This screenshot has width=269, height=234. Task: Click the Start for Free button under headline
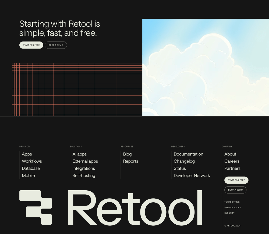pyautogui.click(x=31, y=45)
